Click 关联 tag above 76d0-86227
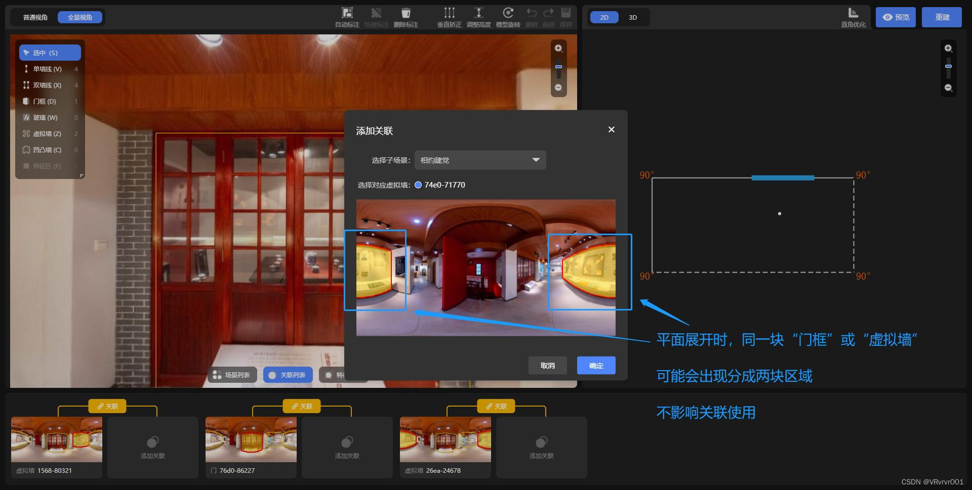 click(x=302, y=406)
